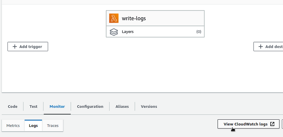
Task: Switch to the Metrics sub-tab
Action: 13,125
